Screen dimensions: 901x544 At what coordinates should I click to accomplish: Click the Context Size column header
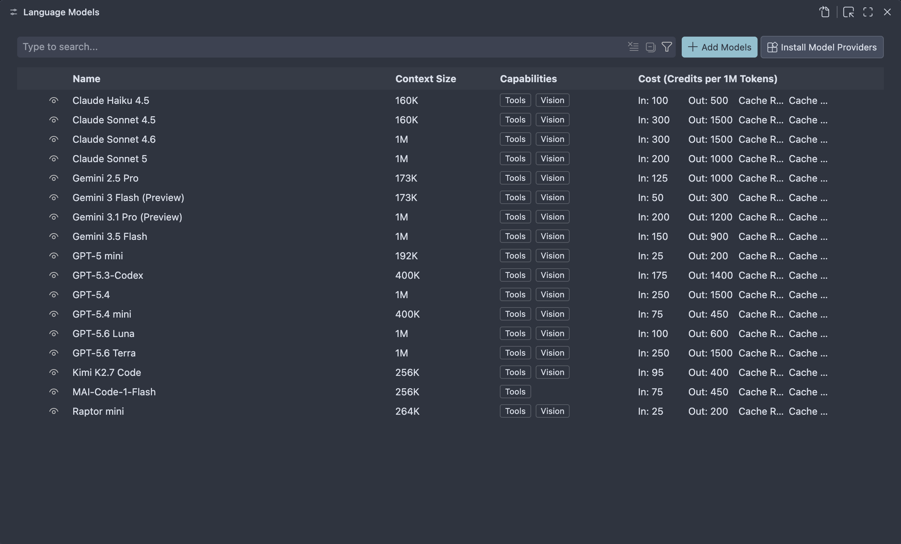425,79
